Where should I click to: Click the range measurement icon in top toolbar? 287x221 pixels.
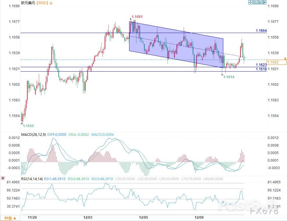click(x=255, y=2)
